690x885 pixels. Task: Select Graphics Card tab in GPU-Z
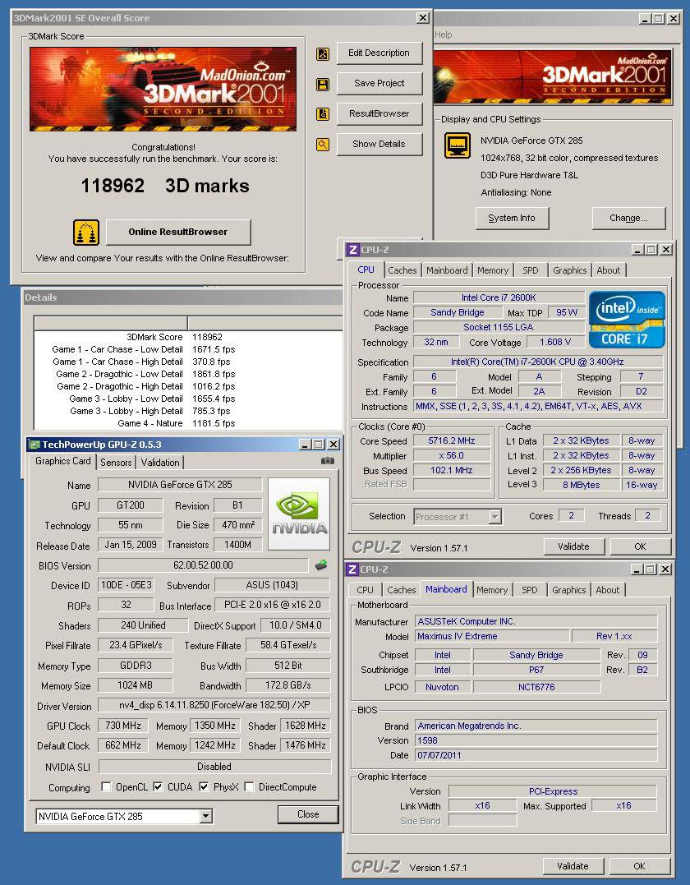(x=62, y=461)
